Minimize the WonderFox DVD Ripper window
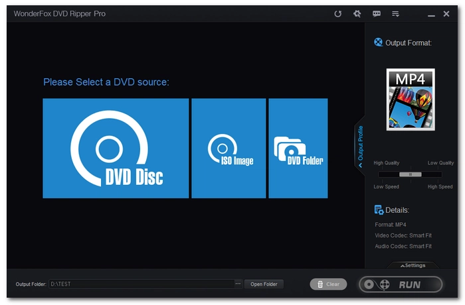This screenshot has height=305, width=465. click(x=432, y=13)
